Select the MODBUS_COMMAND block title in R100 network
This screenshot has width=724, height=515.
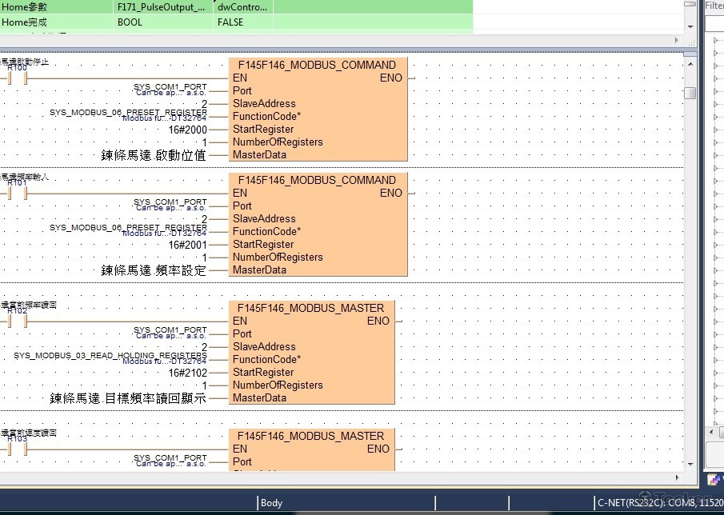click(317, 65)
